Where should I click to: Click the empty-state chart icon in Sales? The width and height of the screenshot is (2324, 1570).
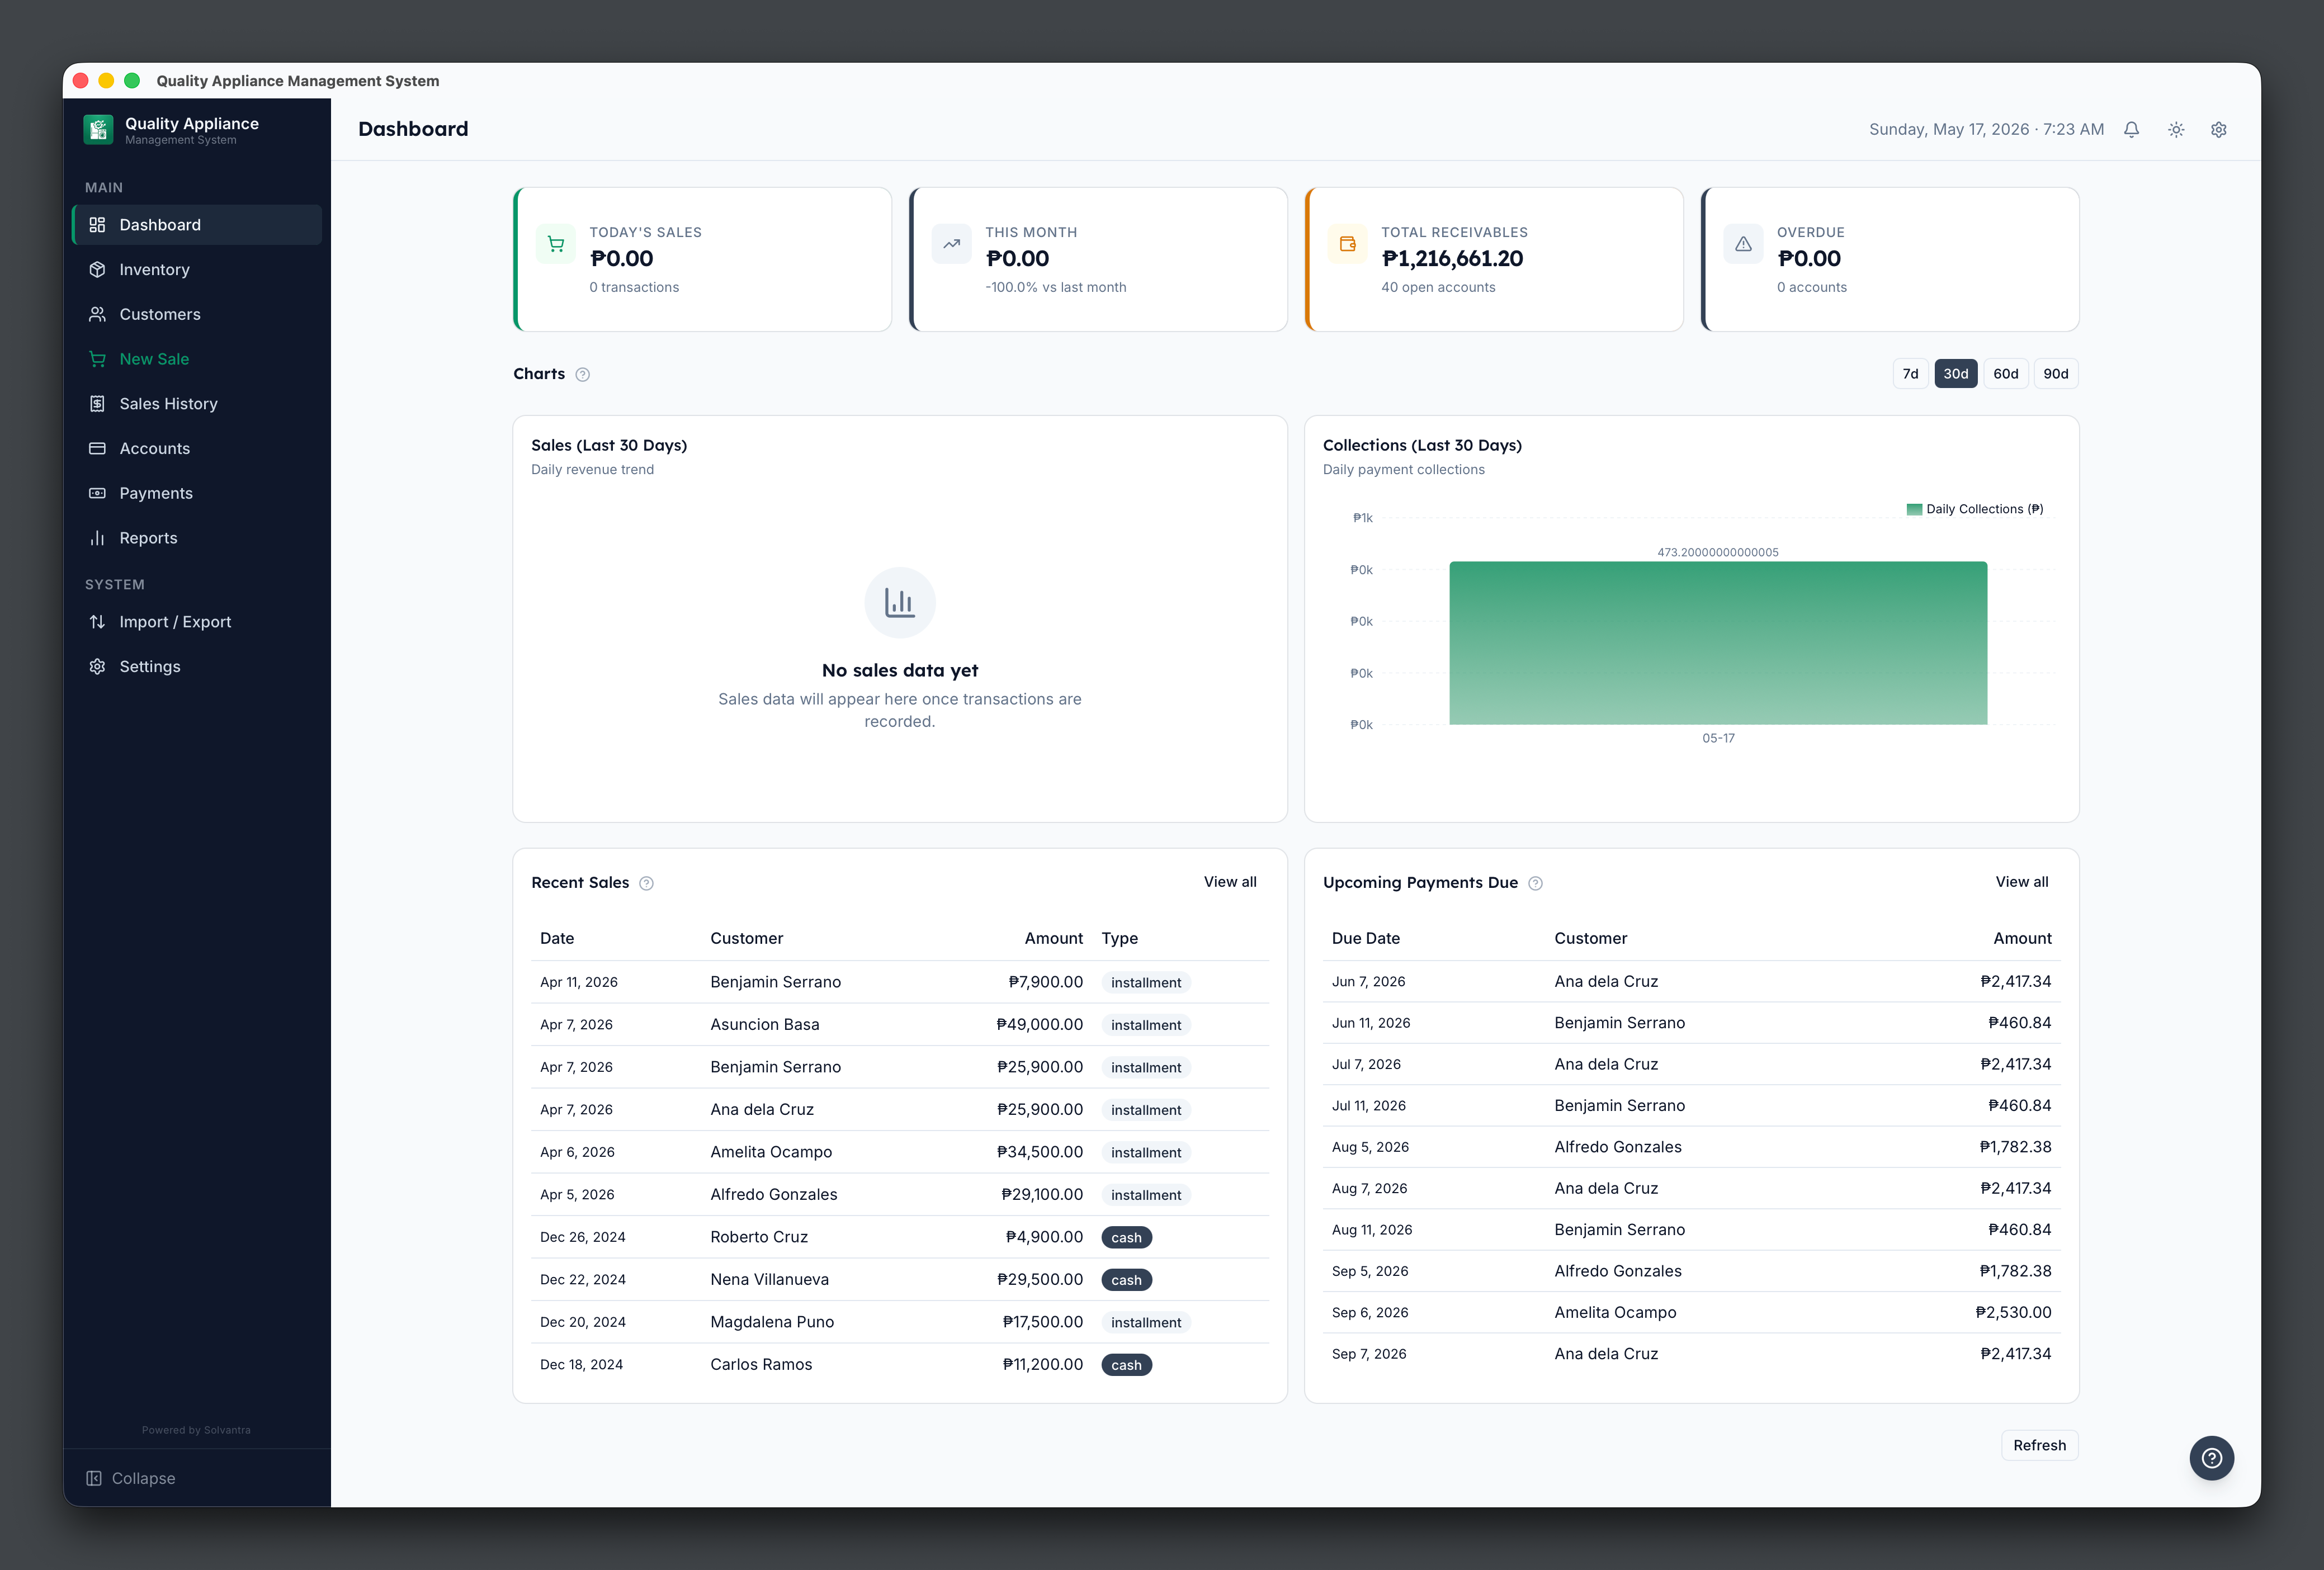click(x=900, y=603)
